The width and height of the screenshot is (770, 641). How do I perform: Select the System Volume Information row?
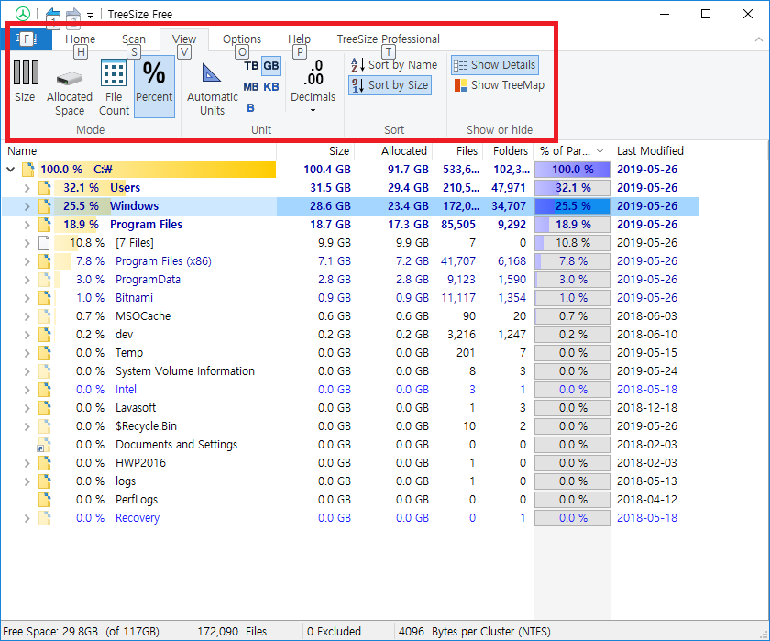350,371
